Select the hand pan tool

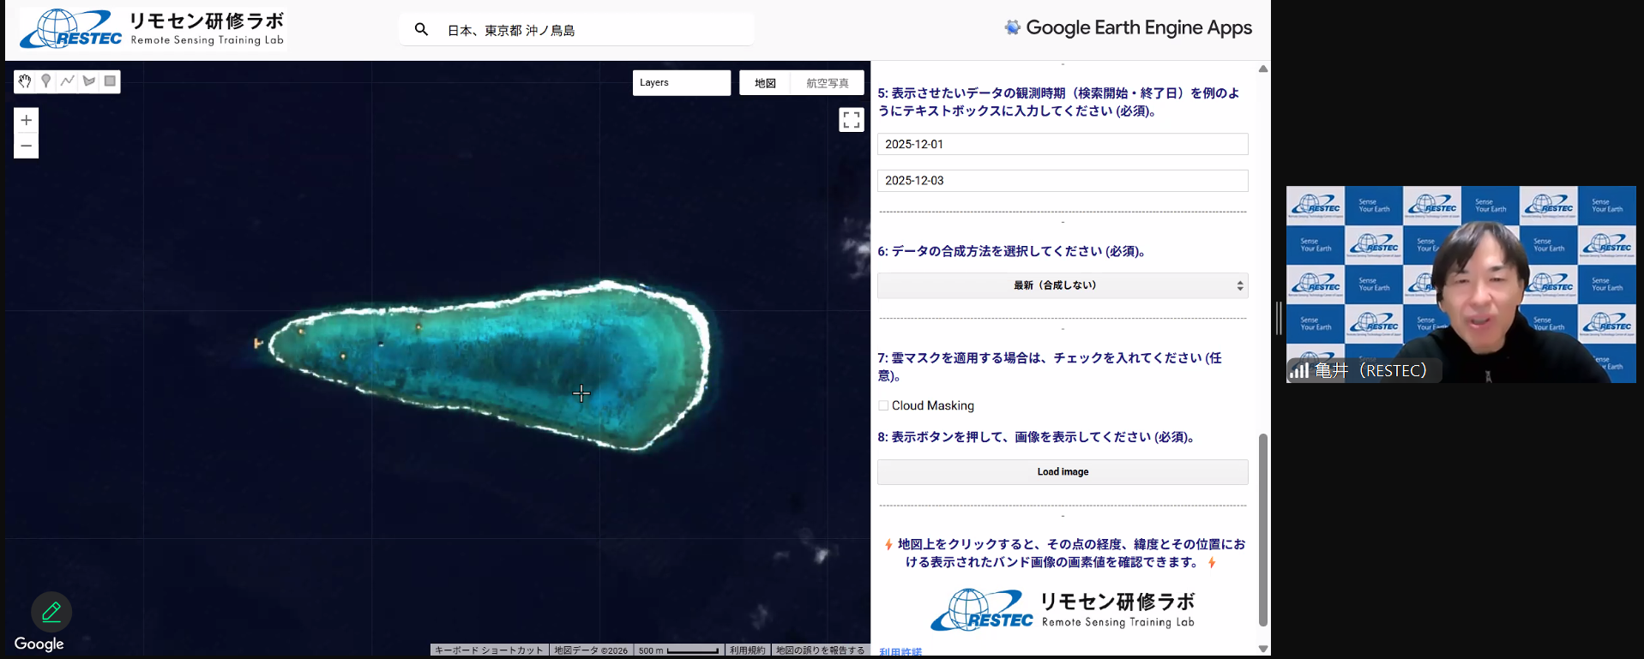coord(25,81)
